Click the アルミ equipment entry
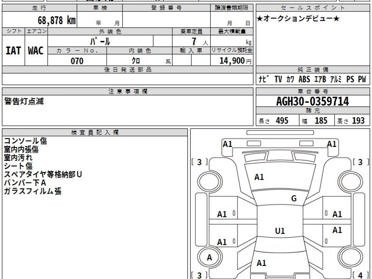The height and width of the screenshot is (279, 372). [x=336, y=79]
